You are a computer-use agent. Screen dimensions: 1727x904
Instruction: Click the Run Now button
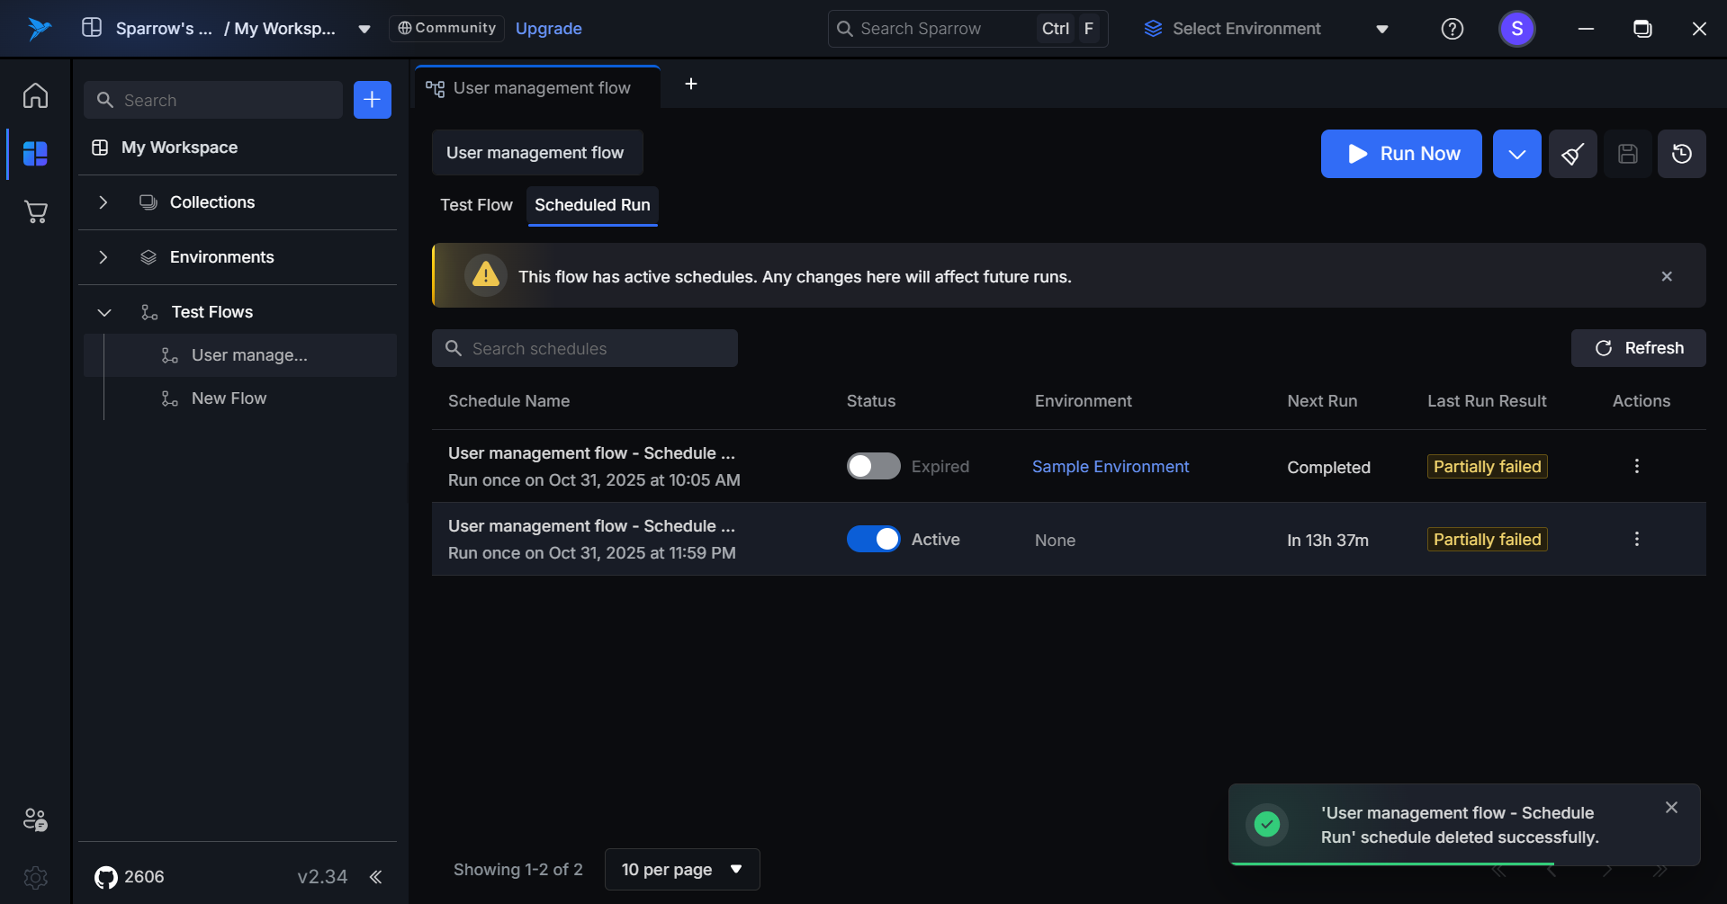coord(1400,154)
